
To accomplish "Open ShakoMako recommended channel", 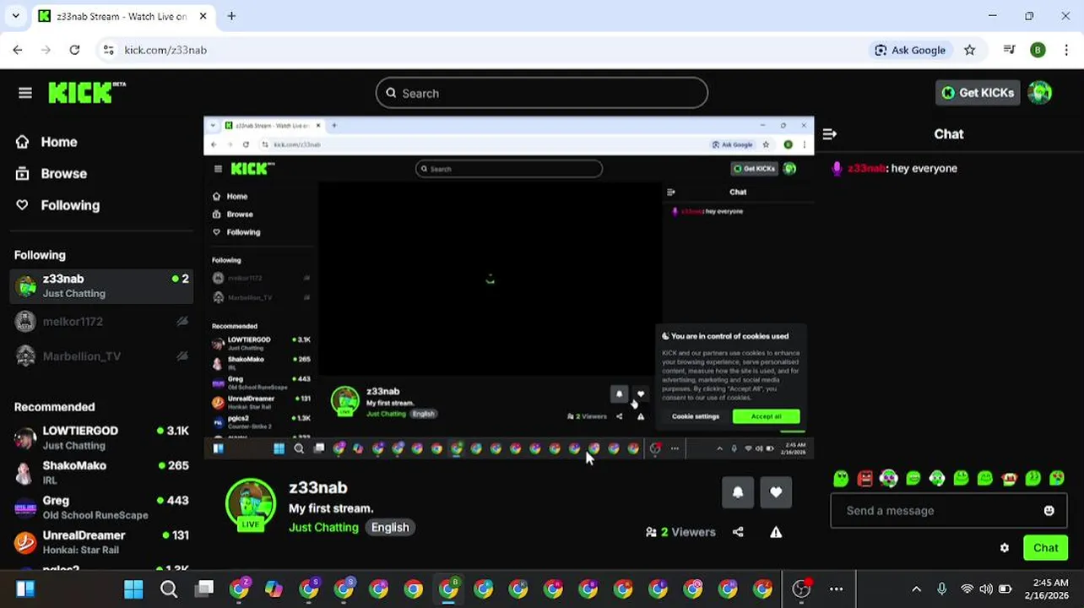I will 101,472.
